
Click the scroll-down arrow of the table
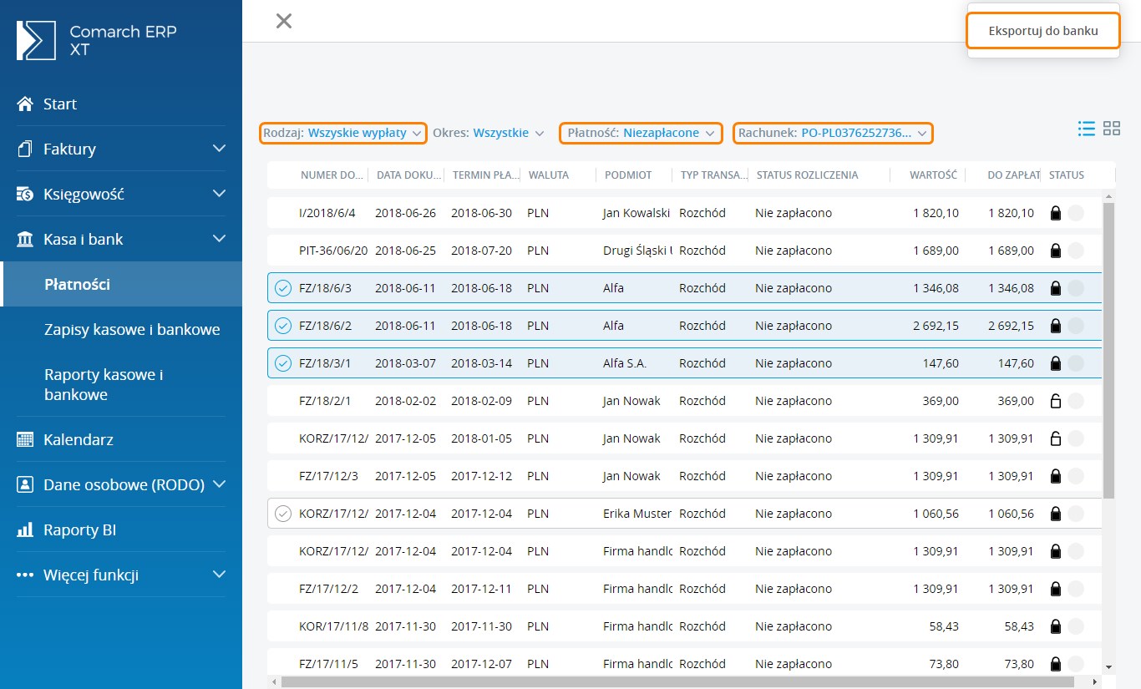coord(1108,667)
